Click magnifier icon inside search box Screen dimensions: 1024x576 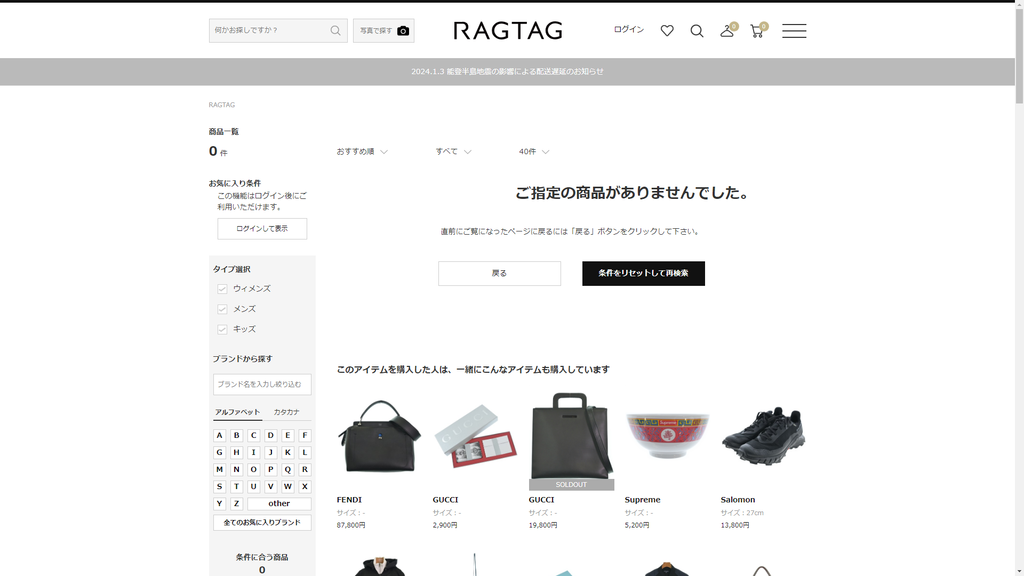[335, 31]
